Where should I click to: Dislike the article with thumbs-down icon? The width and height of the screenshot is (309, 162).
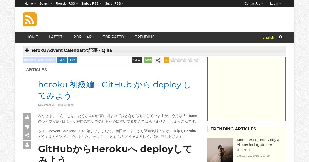27,127
